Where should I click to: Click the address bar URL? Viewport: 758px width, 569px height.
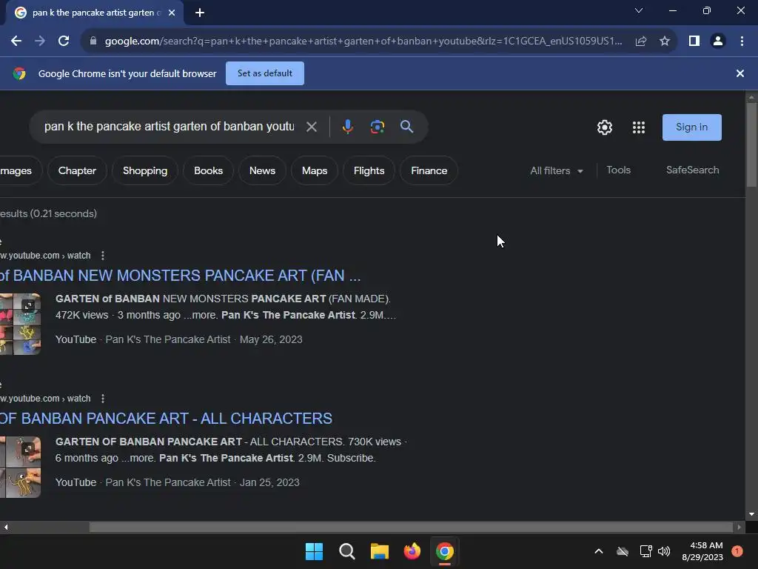coord(363,41)
